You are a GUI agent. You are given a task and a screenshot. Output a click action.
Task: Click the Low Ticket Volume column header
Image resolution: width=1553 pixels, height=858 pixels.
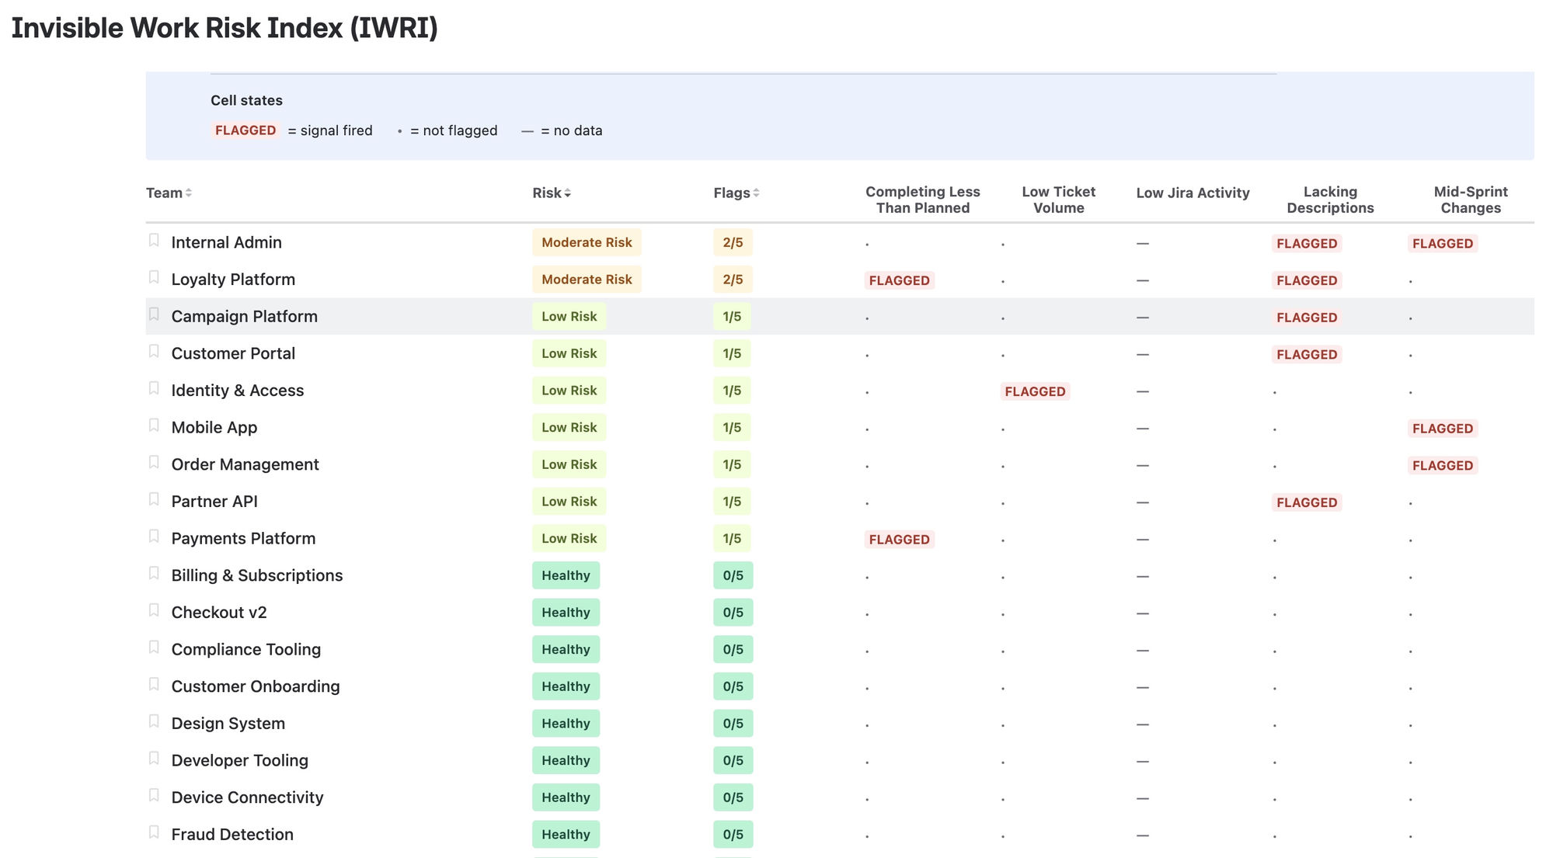tap(1058, 200)
